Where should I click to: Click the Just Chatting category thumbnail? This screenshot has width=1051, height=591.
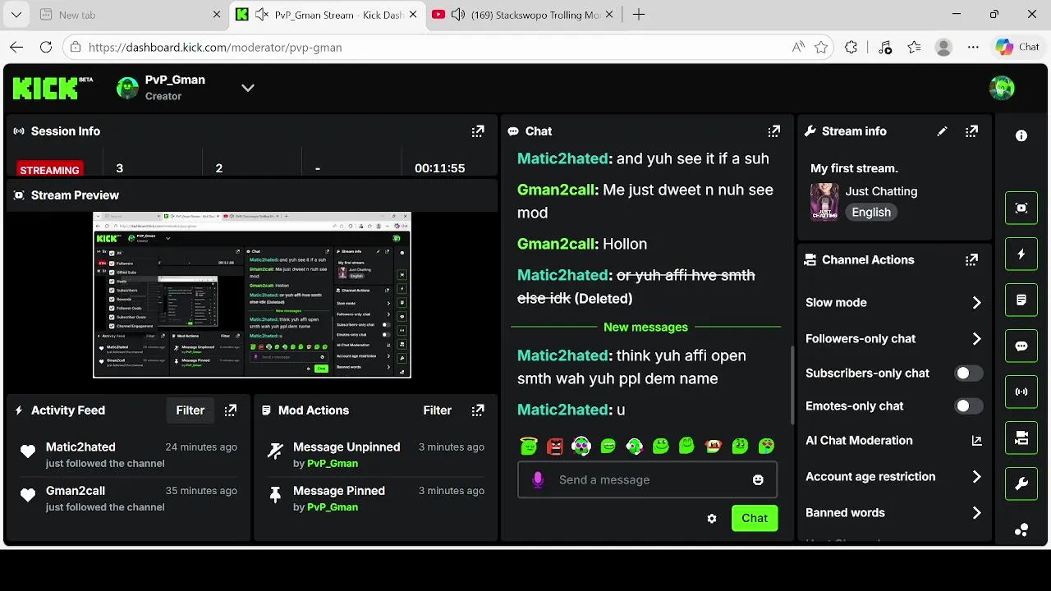824,202
